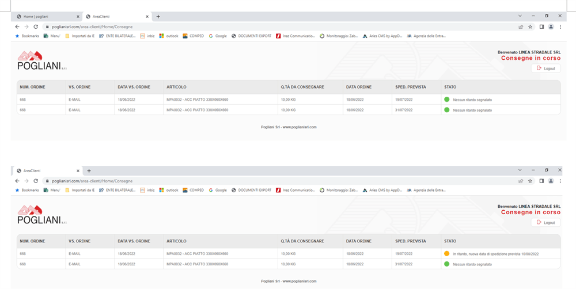Log out using Logout in lower window
576x289 pixels.
(x=545, y=223)
